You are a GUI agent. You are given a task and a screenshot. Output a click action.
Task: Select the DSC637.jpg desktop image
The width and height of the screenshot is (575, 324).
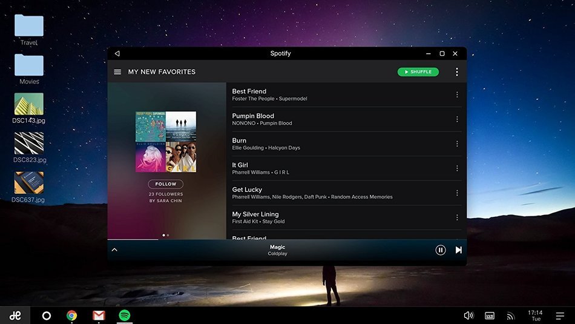click(28, 187)
